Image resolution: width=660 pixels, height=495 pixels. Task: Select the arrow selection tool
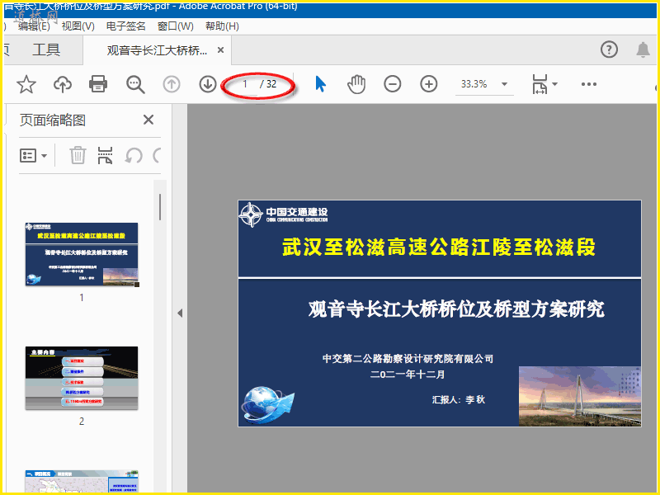point(320,84)
